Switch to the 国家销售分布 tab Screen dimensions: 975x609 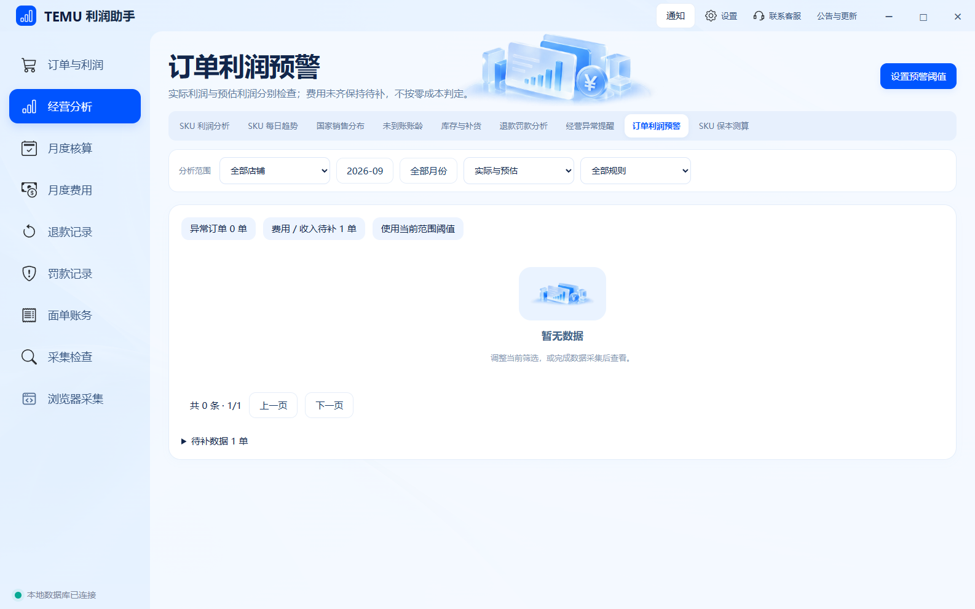tap(341, 126)
